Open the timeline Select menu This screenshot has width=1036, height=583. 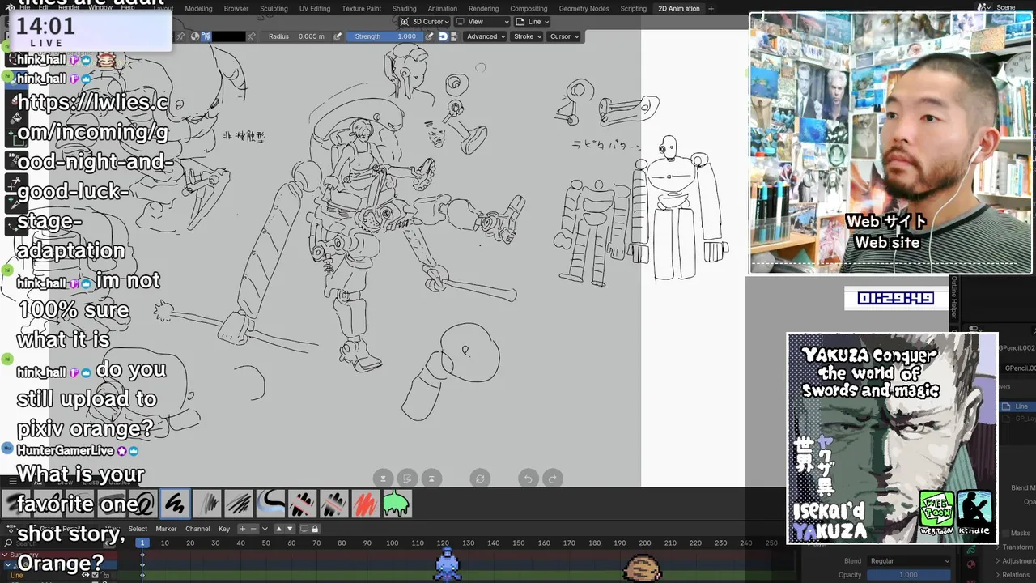coord(138,529)
